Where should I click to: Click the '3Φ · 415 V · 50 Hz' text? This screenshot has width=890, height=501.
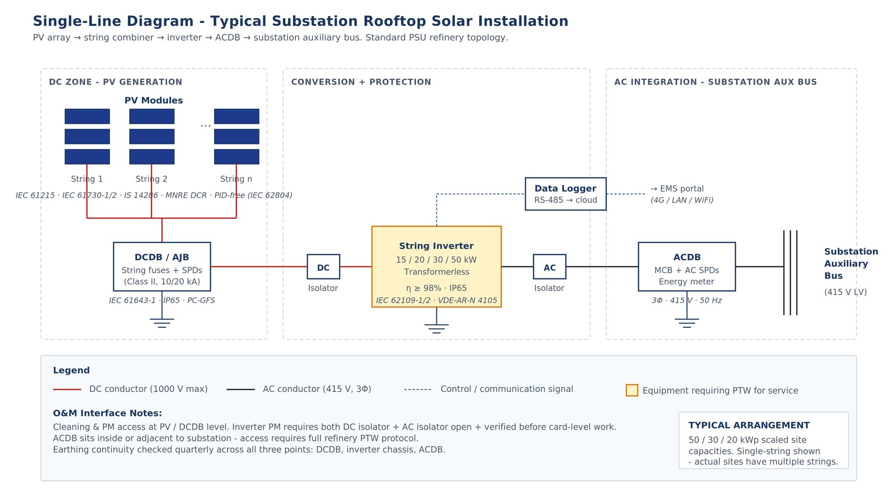click(x=687, y=300)
